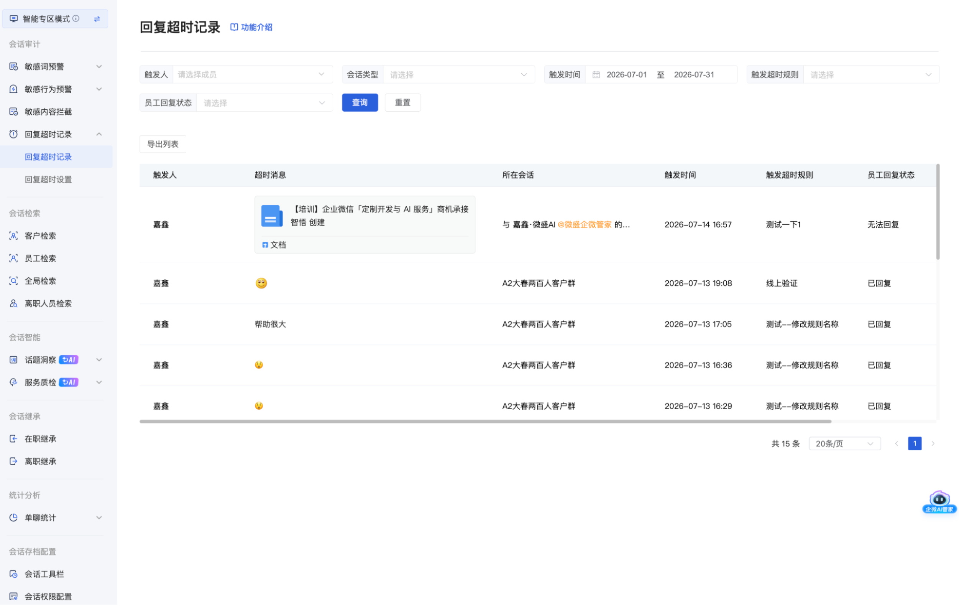Click the 客户检索 icon

(x=13, y=236)
